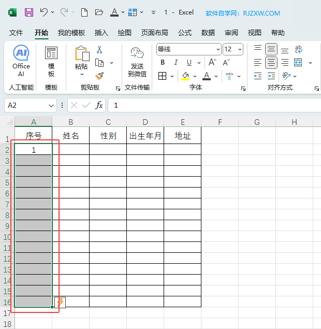Screen dimensions: 321x329
Task: Toggle middle vertical alignment
Action: [x=271, y=49]
